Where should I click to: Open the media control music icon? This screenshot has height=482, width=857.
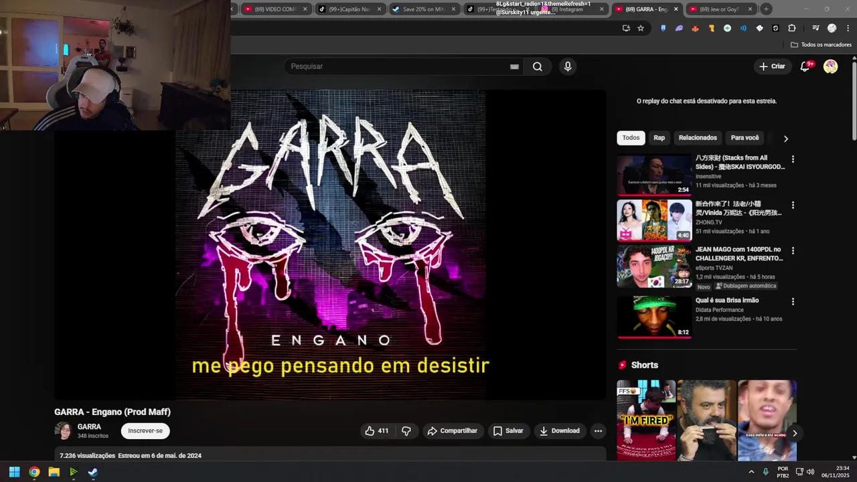(x=815, y=28)
